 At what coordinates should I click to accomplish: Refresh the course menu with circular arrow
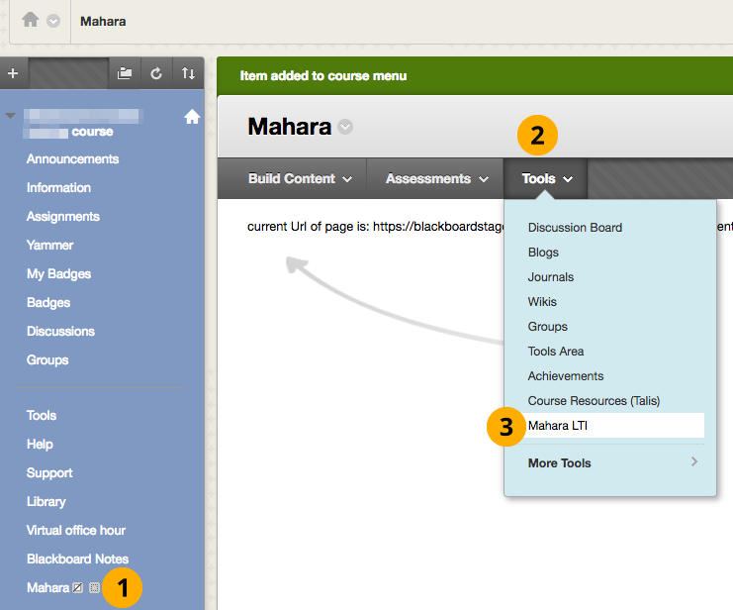tap(155, 73)
